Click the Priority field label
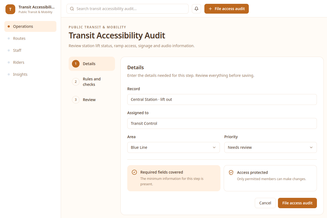Screen dimensions: 327x218 (x=231, y=137)
